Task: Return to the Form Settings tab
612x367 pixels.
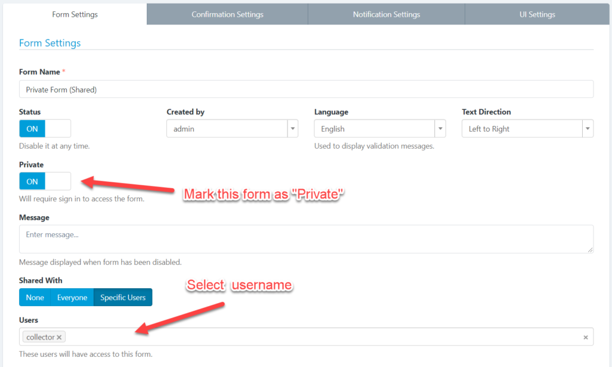Action: 74,14
